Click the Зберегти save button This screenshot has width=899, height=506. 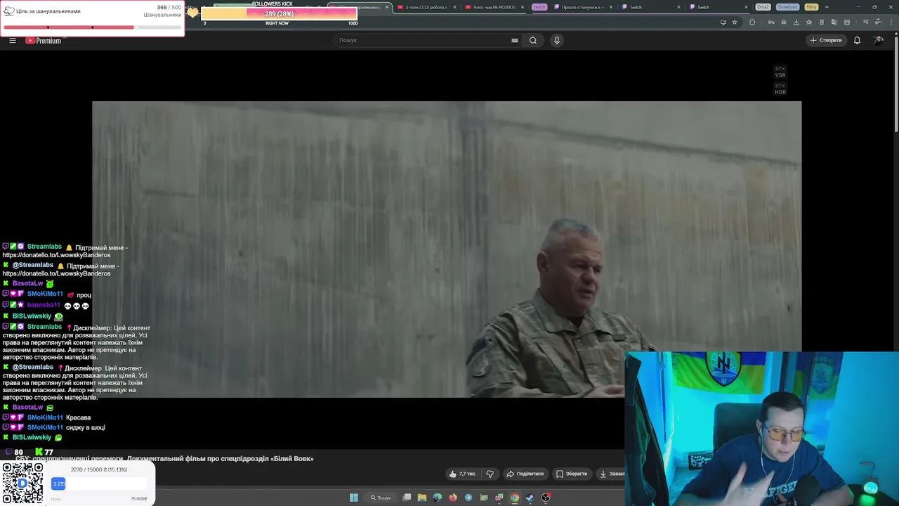pos(572,474)
